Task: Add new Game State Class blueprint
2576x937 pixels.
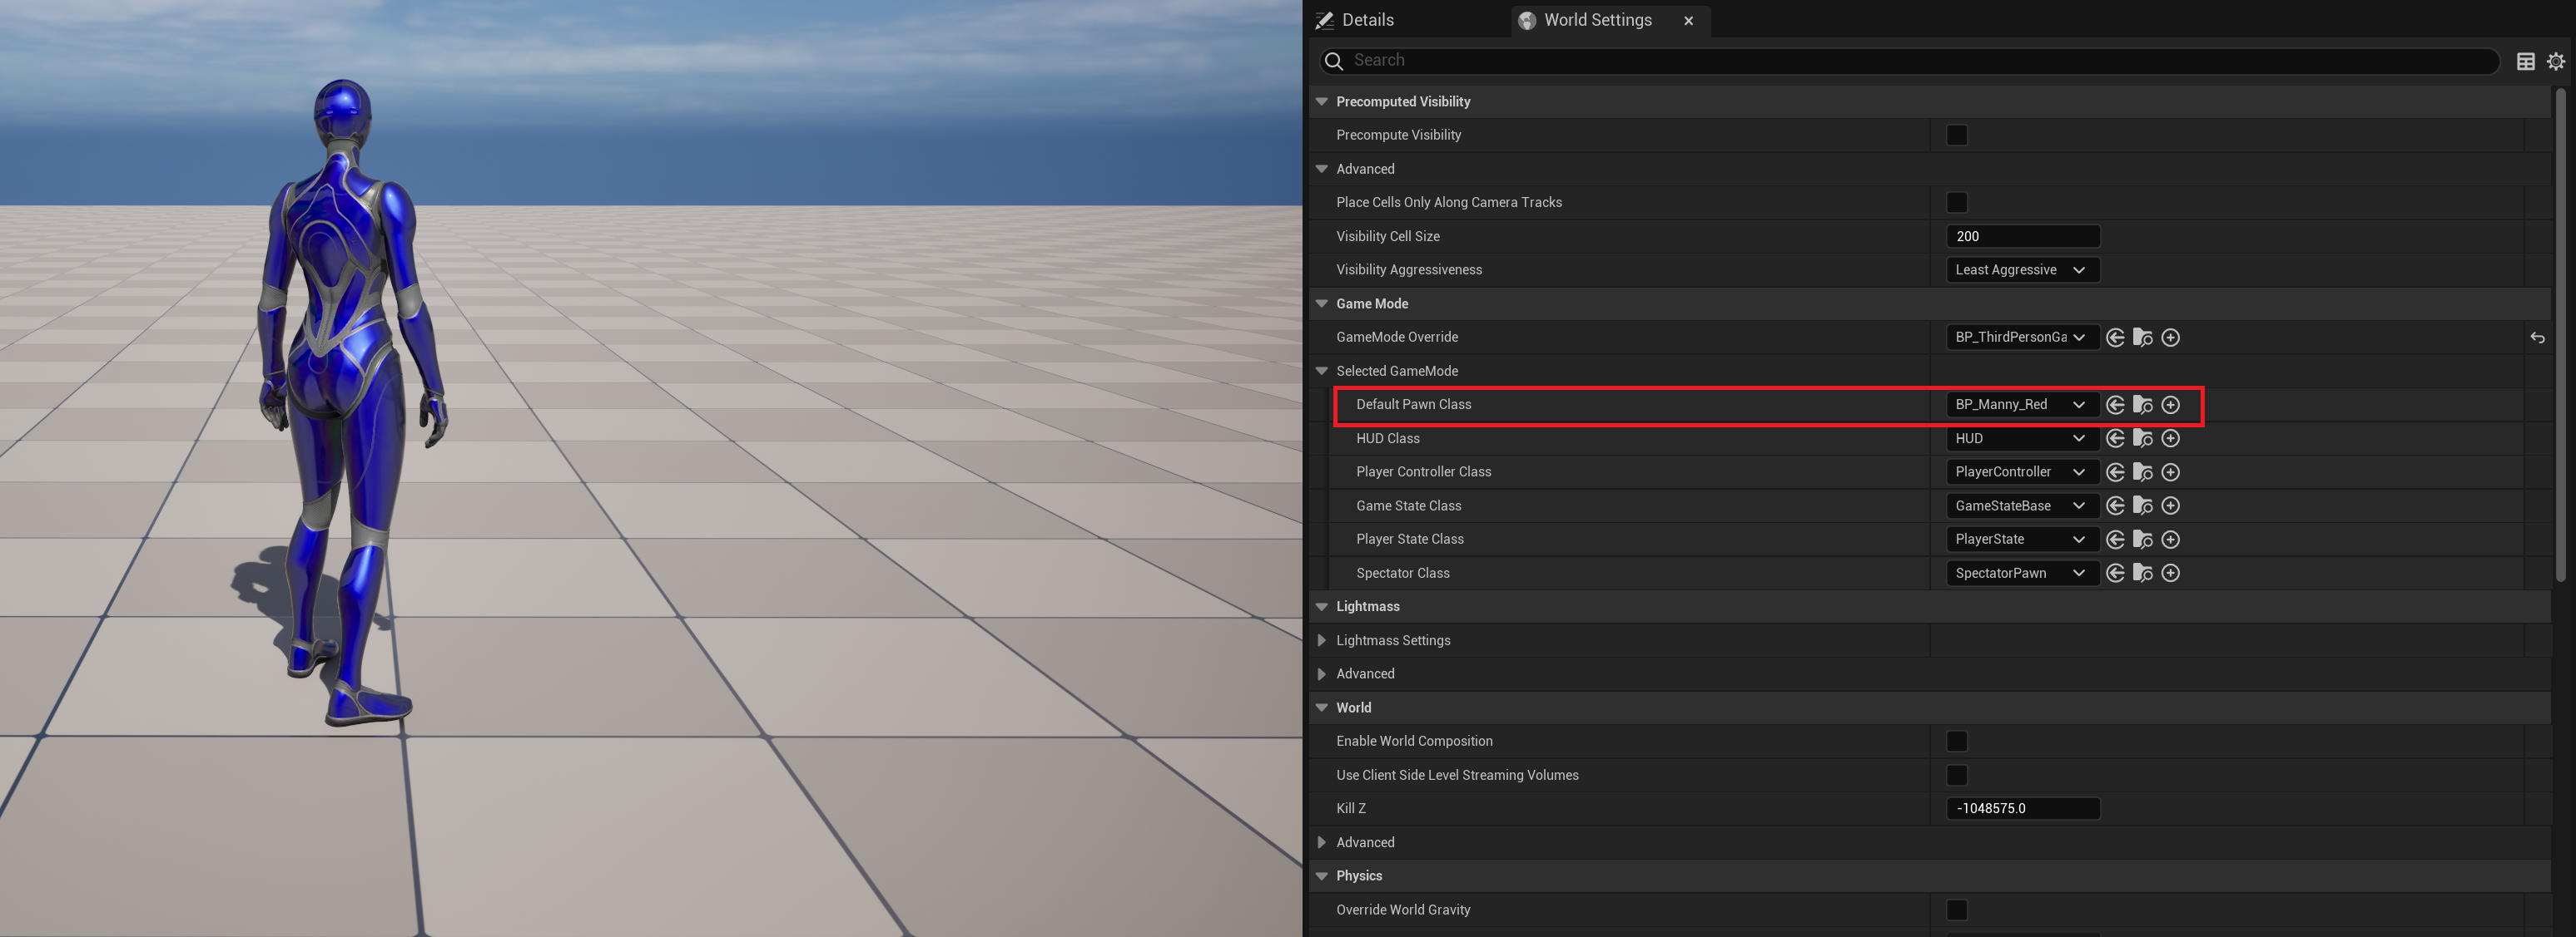Action: coord(2170,505)
